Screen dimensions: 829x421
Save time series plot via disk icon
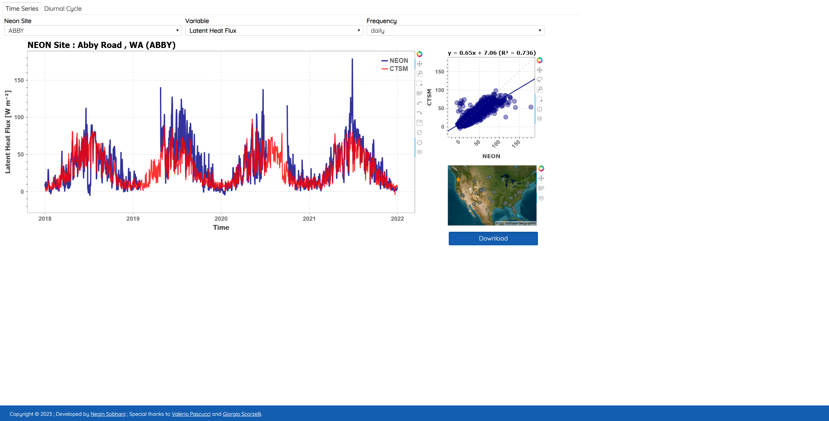tap(420, 123)
